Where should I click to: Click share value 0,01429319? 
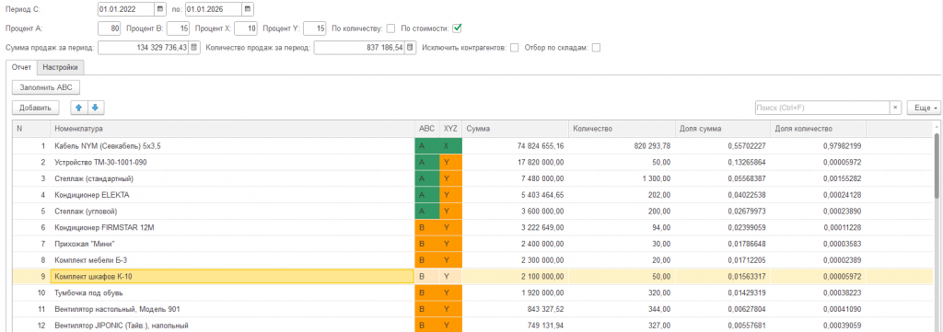[722, 292]
